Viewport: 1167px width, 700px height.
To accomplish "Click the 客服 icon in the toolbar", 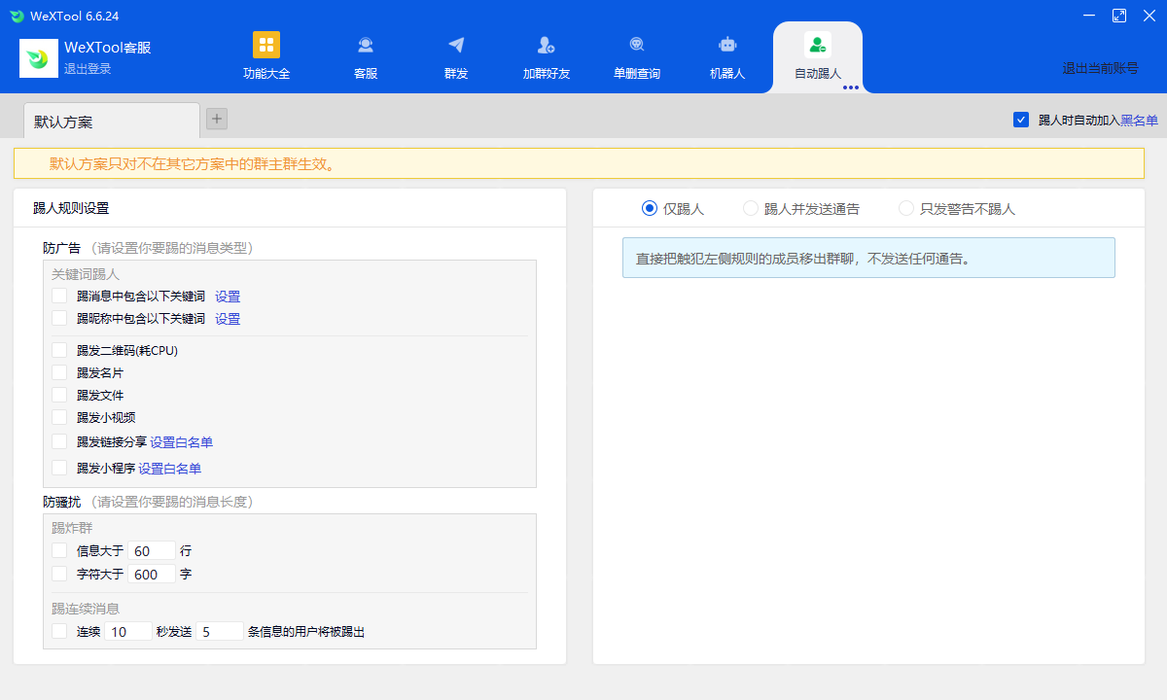I will [366, 46].
